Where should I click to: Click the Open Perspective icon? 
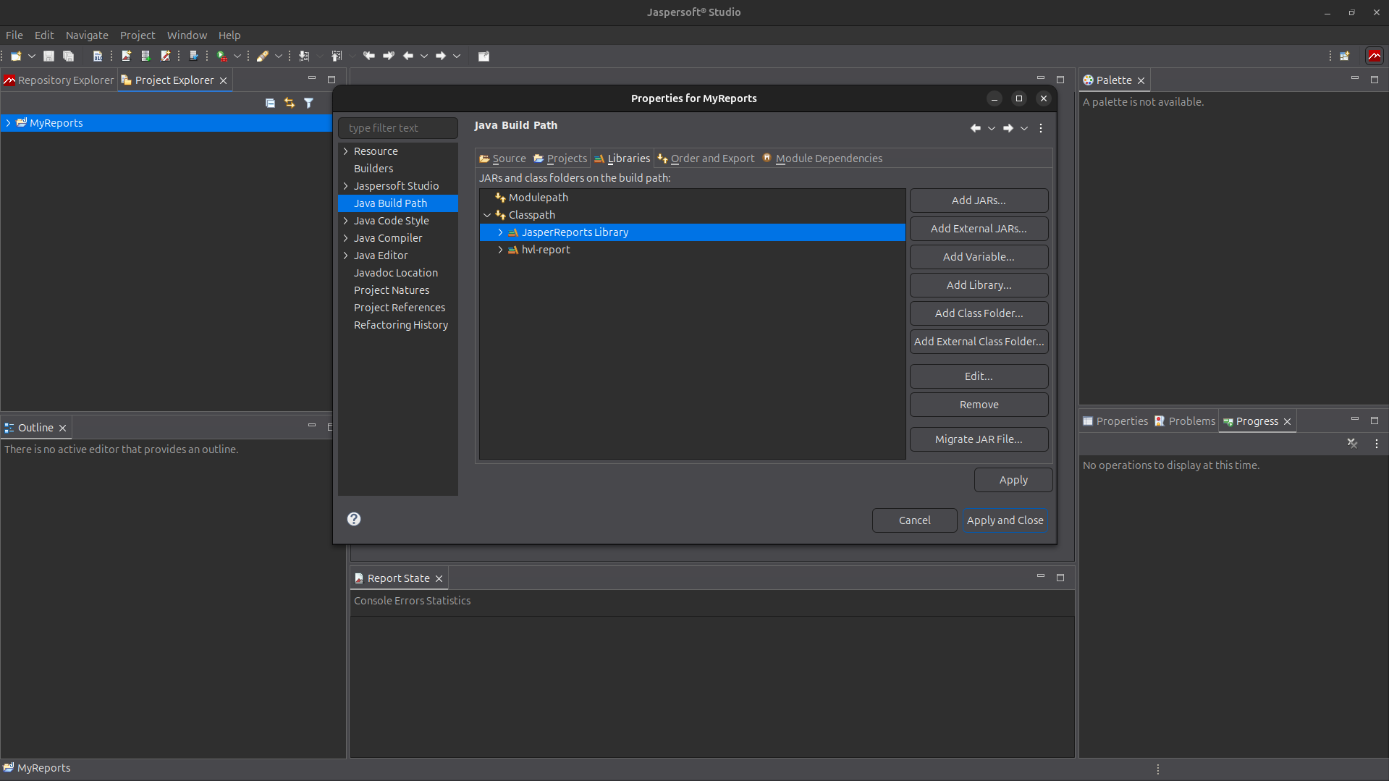pyautogui.click(x=1345, y=56)
